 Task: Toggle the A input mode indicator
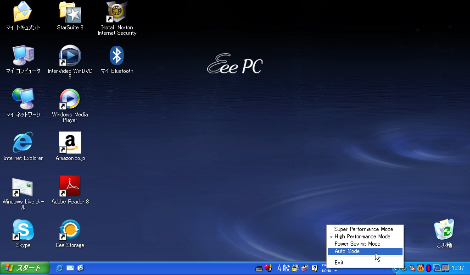[280, 268]
